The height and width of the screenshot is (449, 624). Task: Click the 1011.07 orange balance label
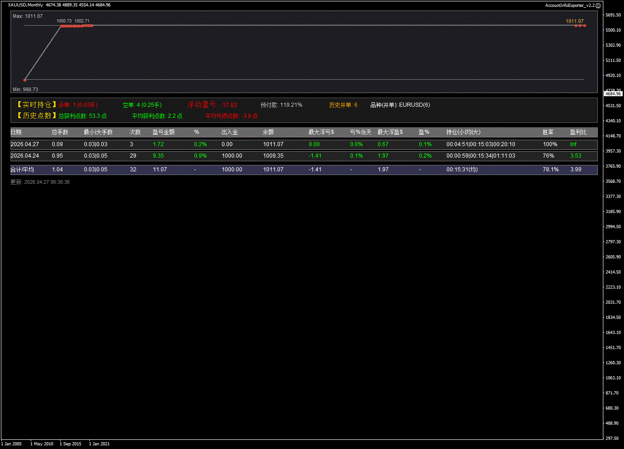[x=574, y=21]
